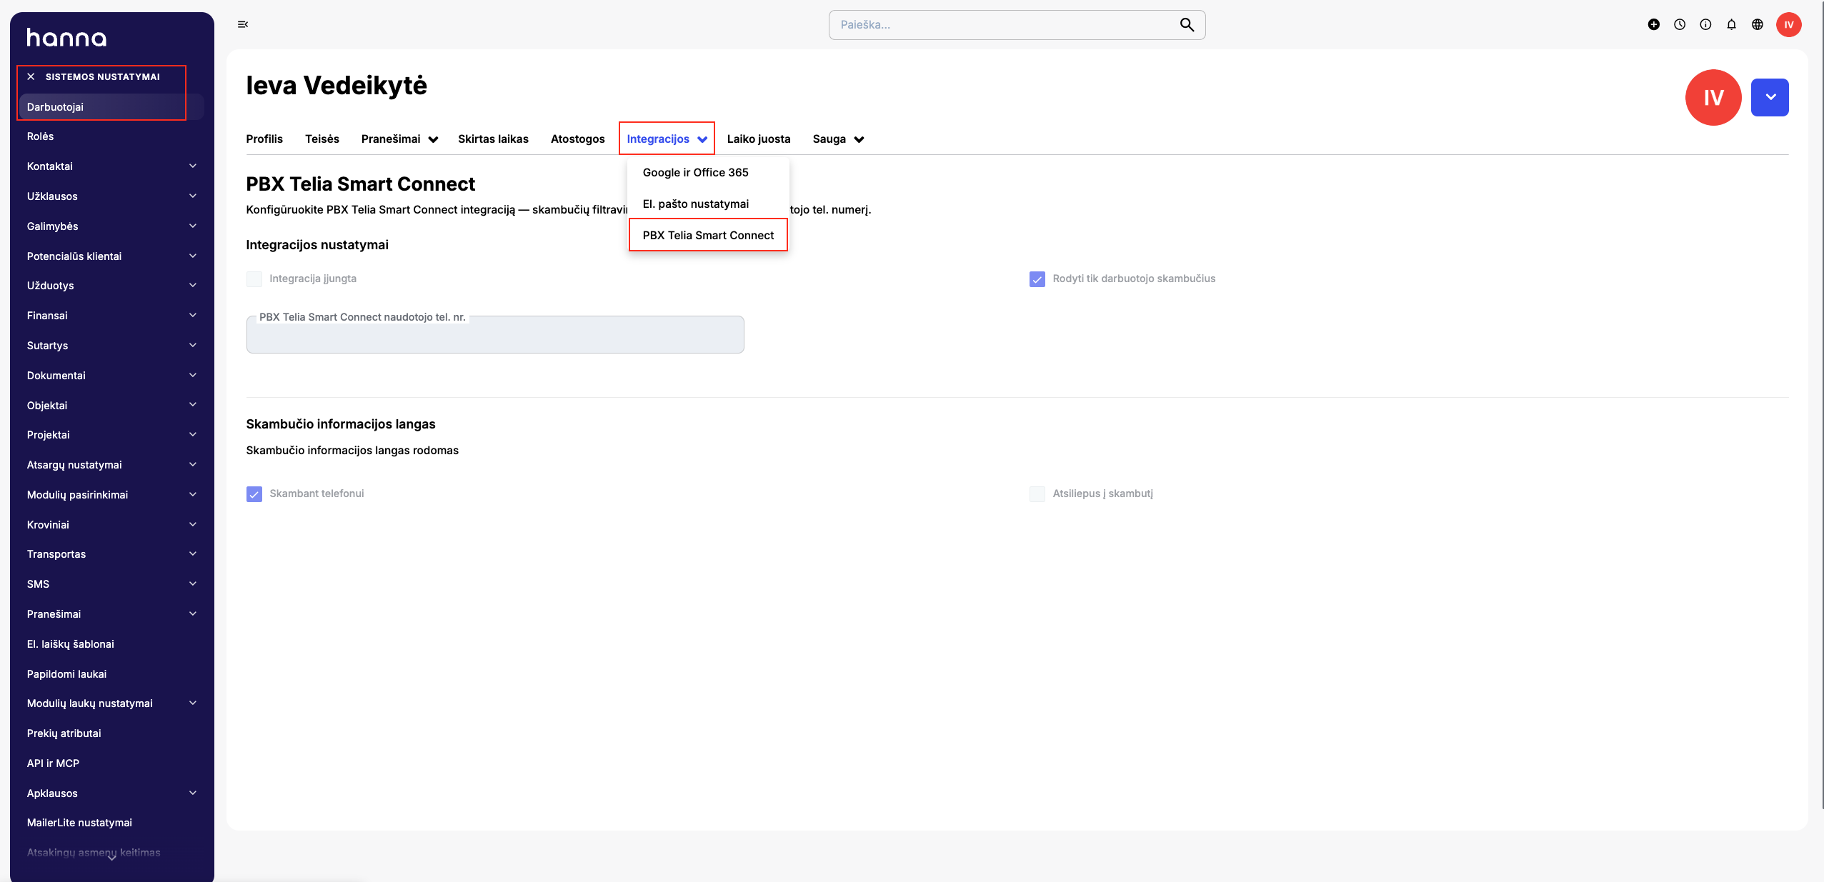Viewport: 1824px width, 882px height.
Task: Switch to the Skirtas laikas tab
Action: pyautogui.click(x=493, y=139)
